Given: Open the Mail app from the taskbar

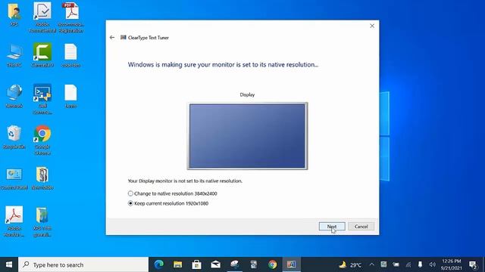Looking at the screenshot, I should (x=215, y=264).
